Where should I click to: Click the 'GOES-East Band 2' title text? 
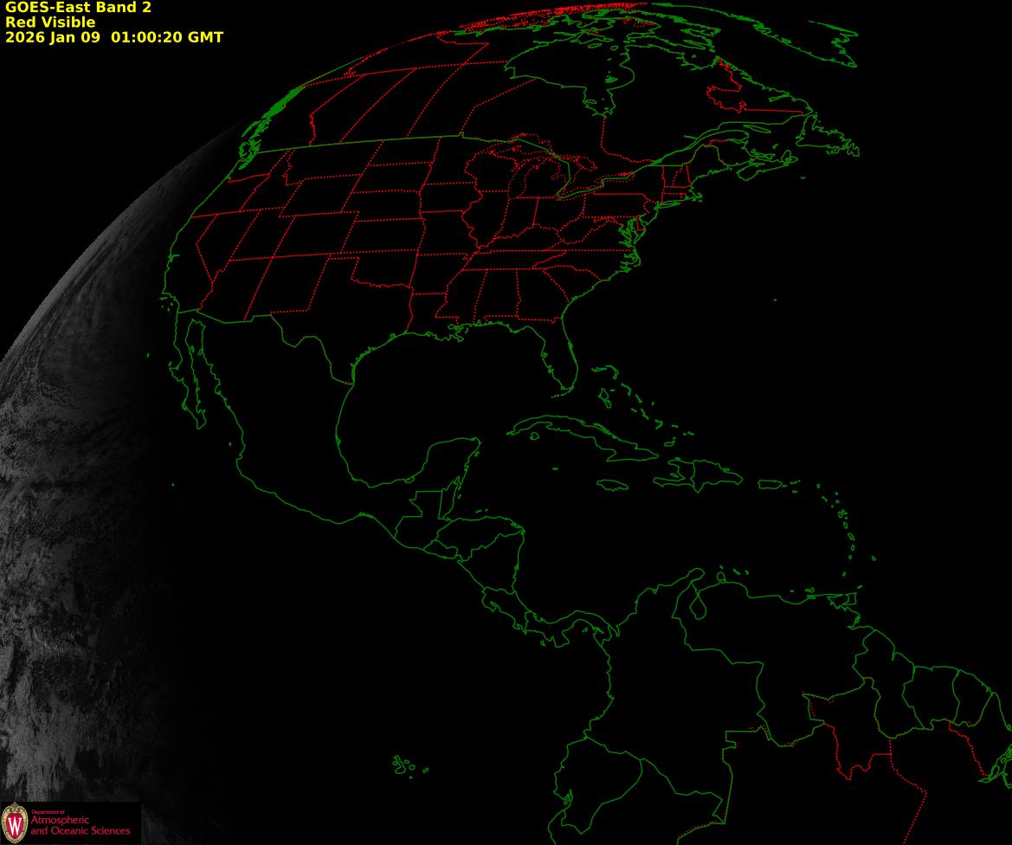[x=78, y=8]
